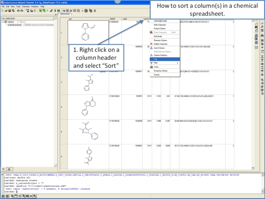Click the mol column header
265x199 pixels.
click(x=70, y=19)
